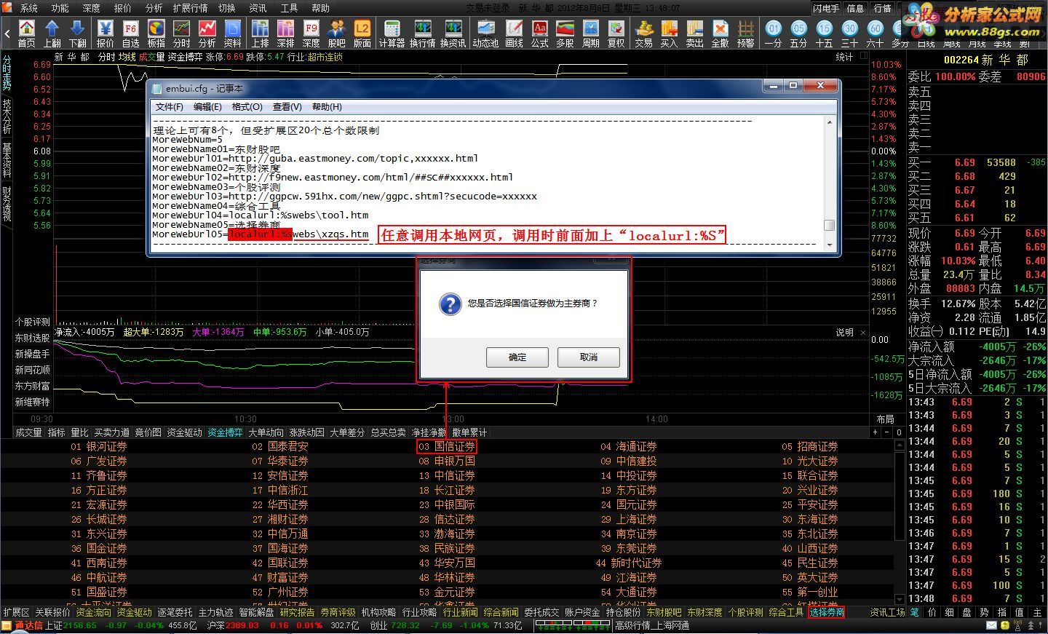Collapse toolbar with left chevron arrow
The image size is (1048, 634).
[7, 33]
